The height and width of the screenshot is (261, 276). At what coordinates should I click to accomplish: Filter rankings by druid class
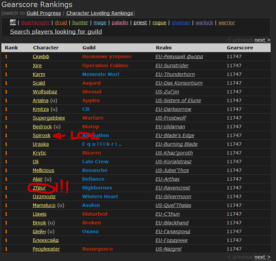point(61,23)
